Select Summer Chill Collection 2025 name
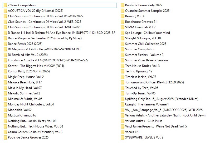210x144 pixels. [146, 44]
